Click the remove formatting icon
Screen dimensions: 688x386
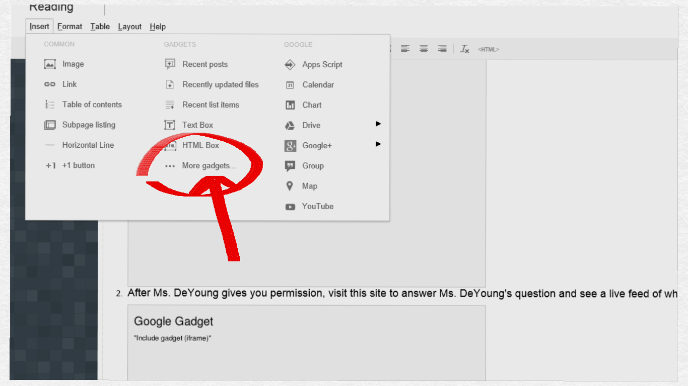click(465, 49)
